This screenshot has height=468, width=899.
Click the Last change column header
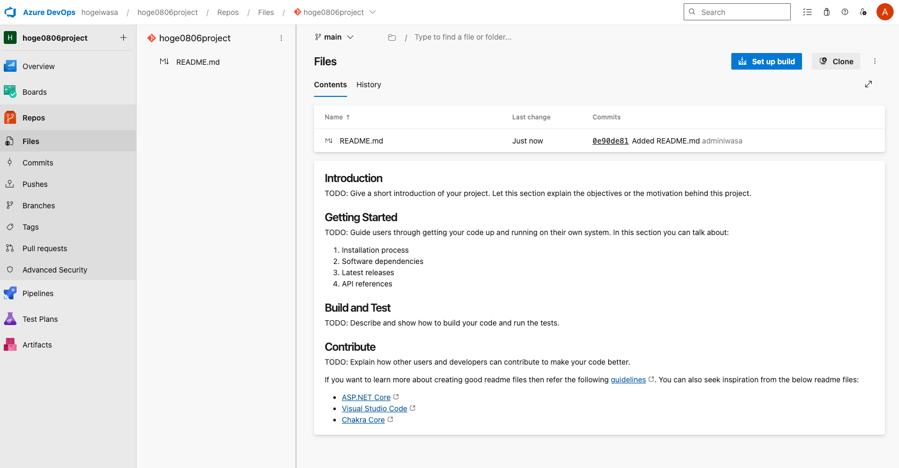tap(531, 117)
